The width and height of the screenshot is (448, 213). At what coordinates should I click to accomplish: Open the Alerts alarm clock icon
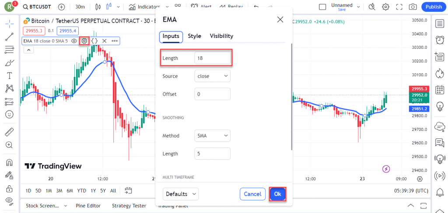(x=440, y=40)
